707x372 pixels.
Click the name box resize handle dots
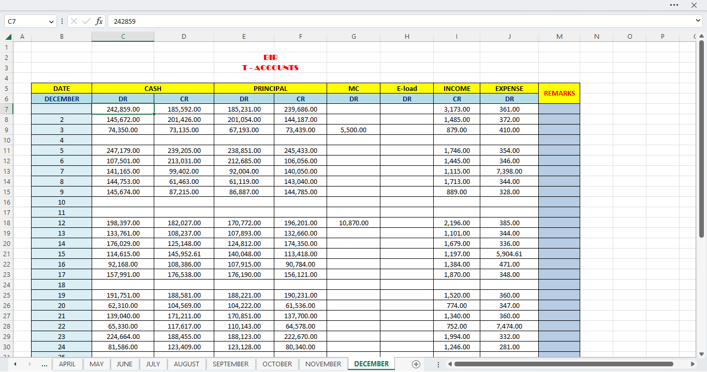(62, 21)
